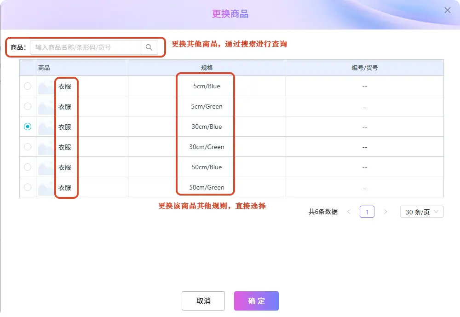Click the 取消 button
This screenshot has height=317, width=460.
point(203,301)
